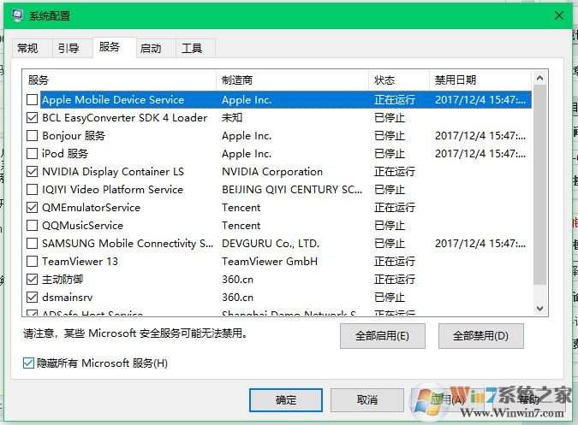
Task: Check the TeamViewer 13 service checkbox
Action: 33,262
